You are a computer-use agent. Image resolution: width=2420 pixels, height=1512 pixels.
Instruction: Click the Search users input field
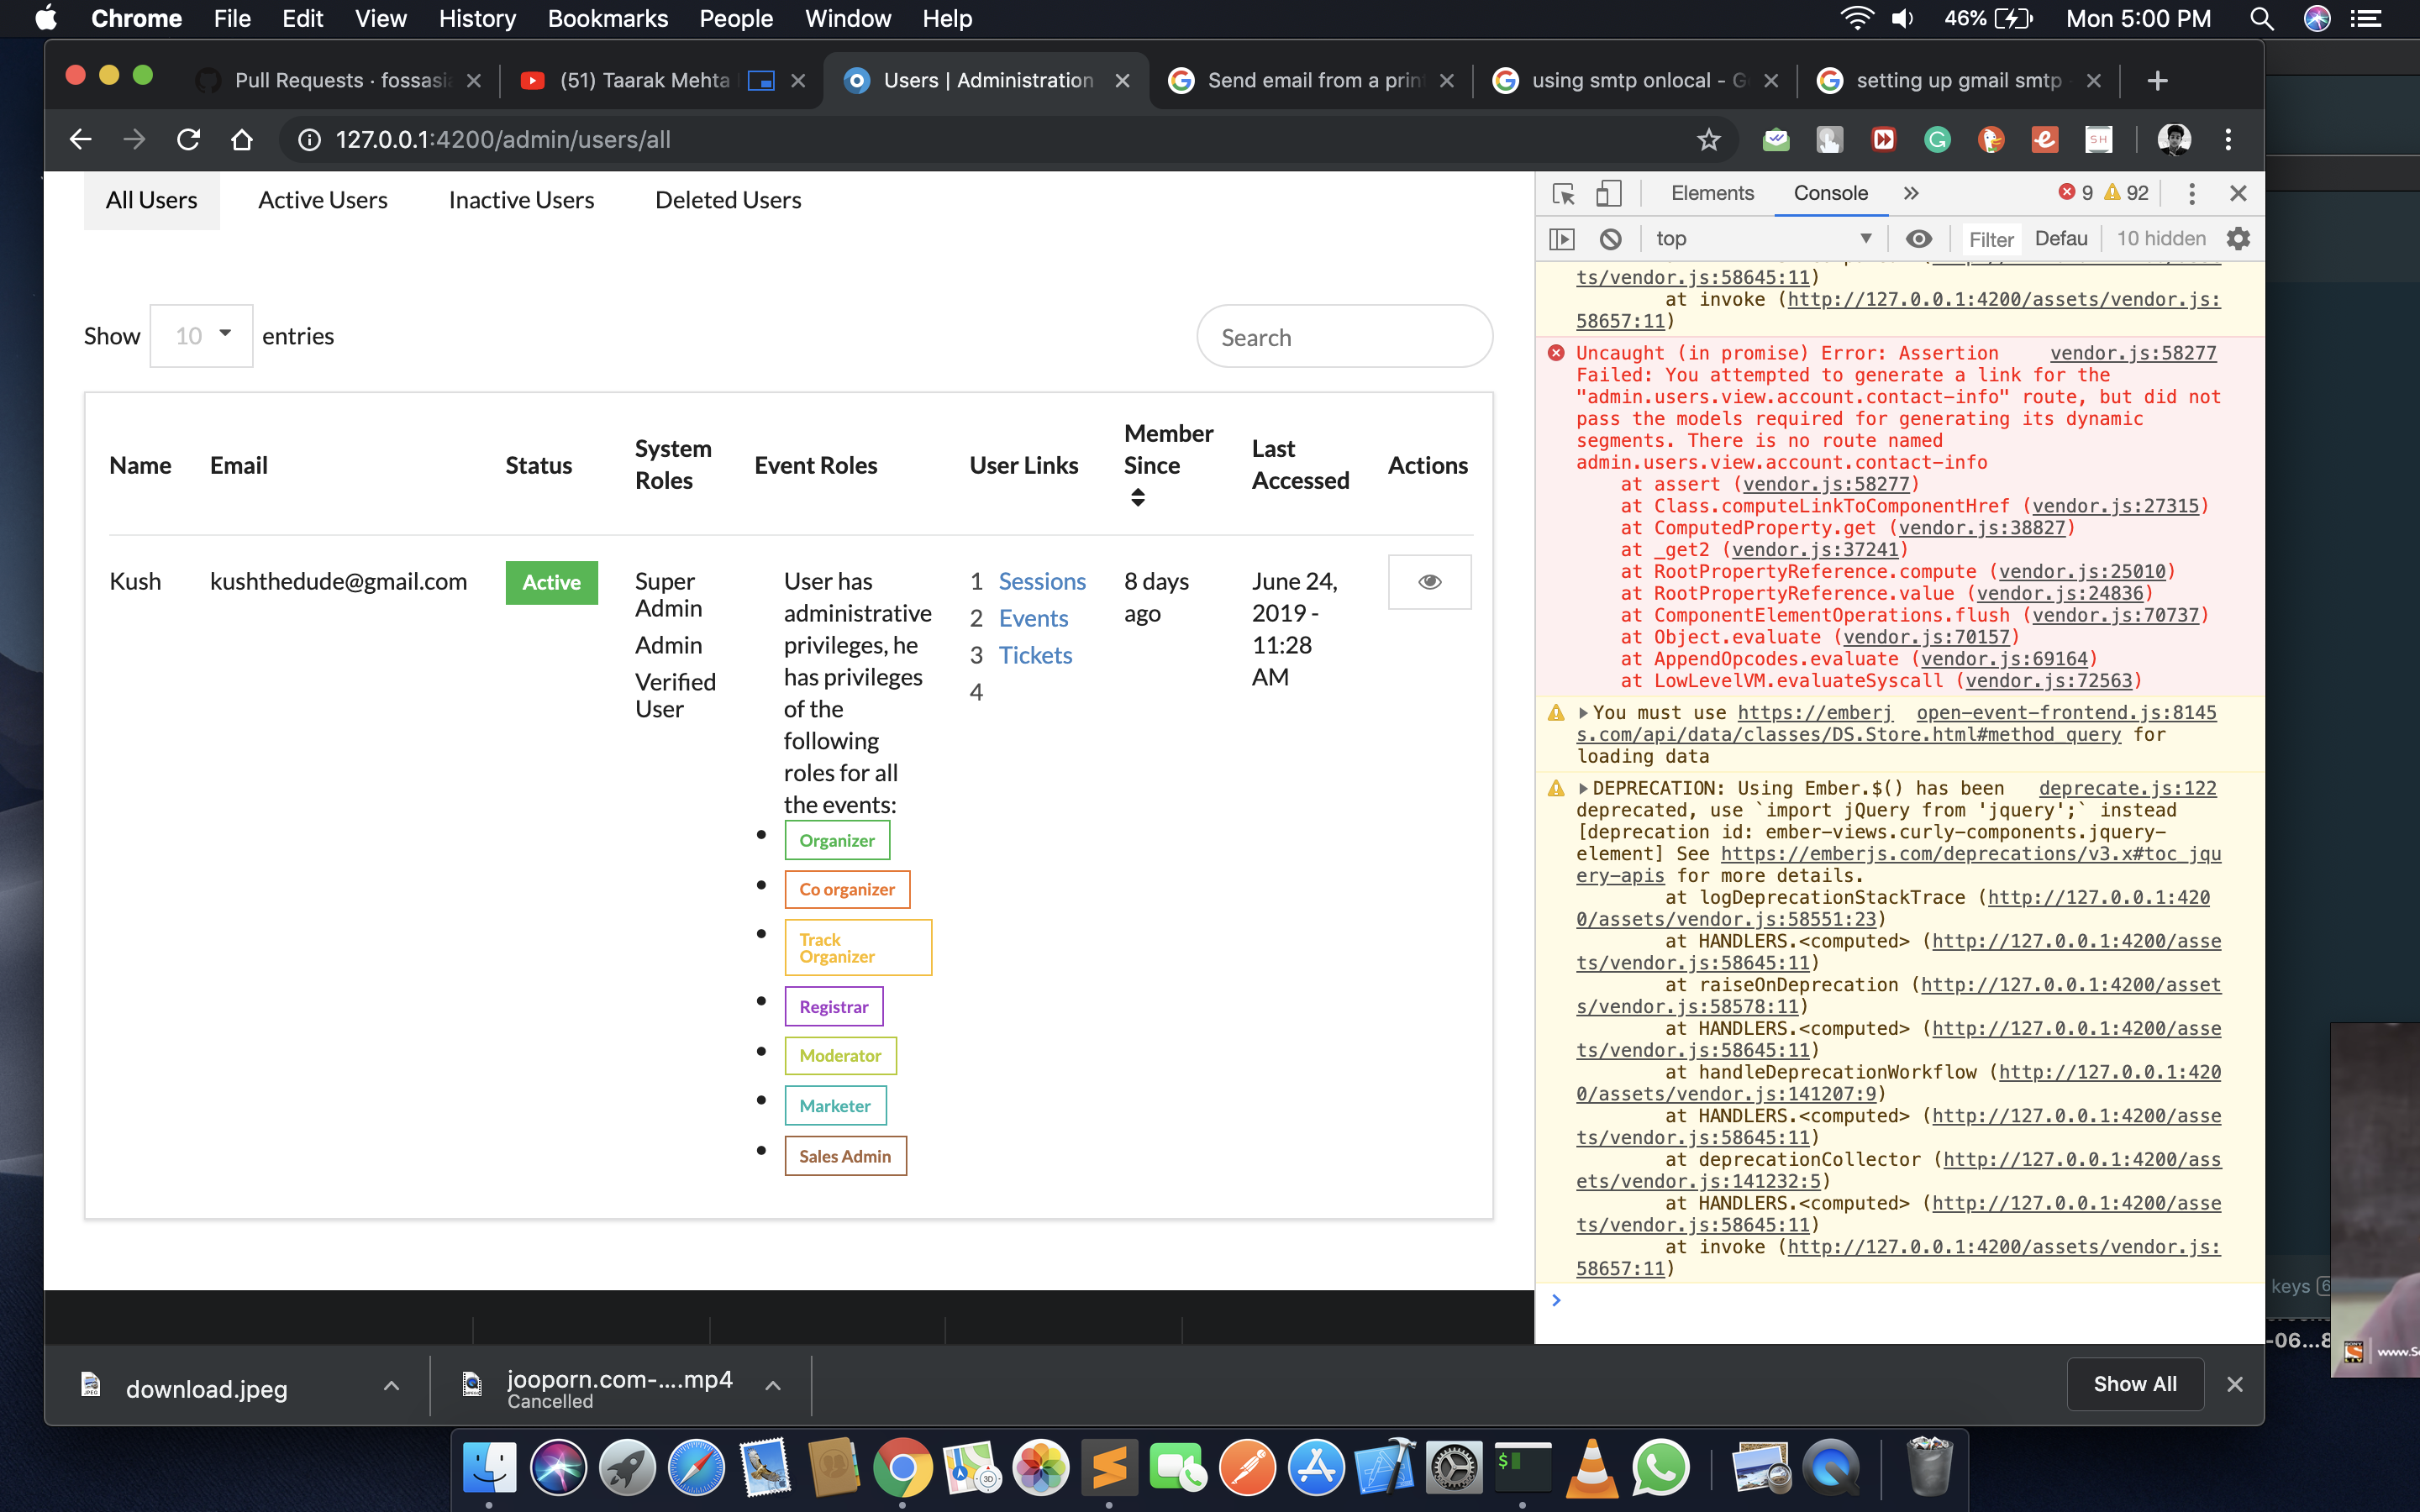coord(1344,337)
